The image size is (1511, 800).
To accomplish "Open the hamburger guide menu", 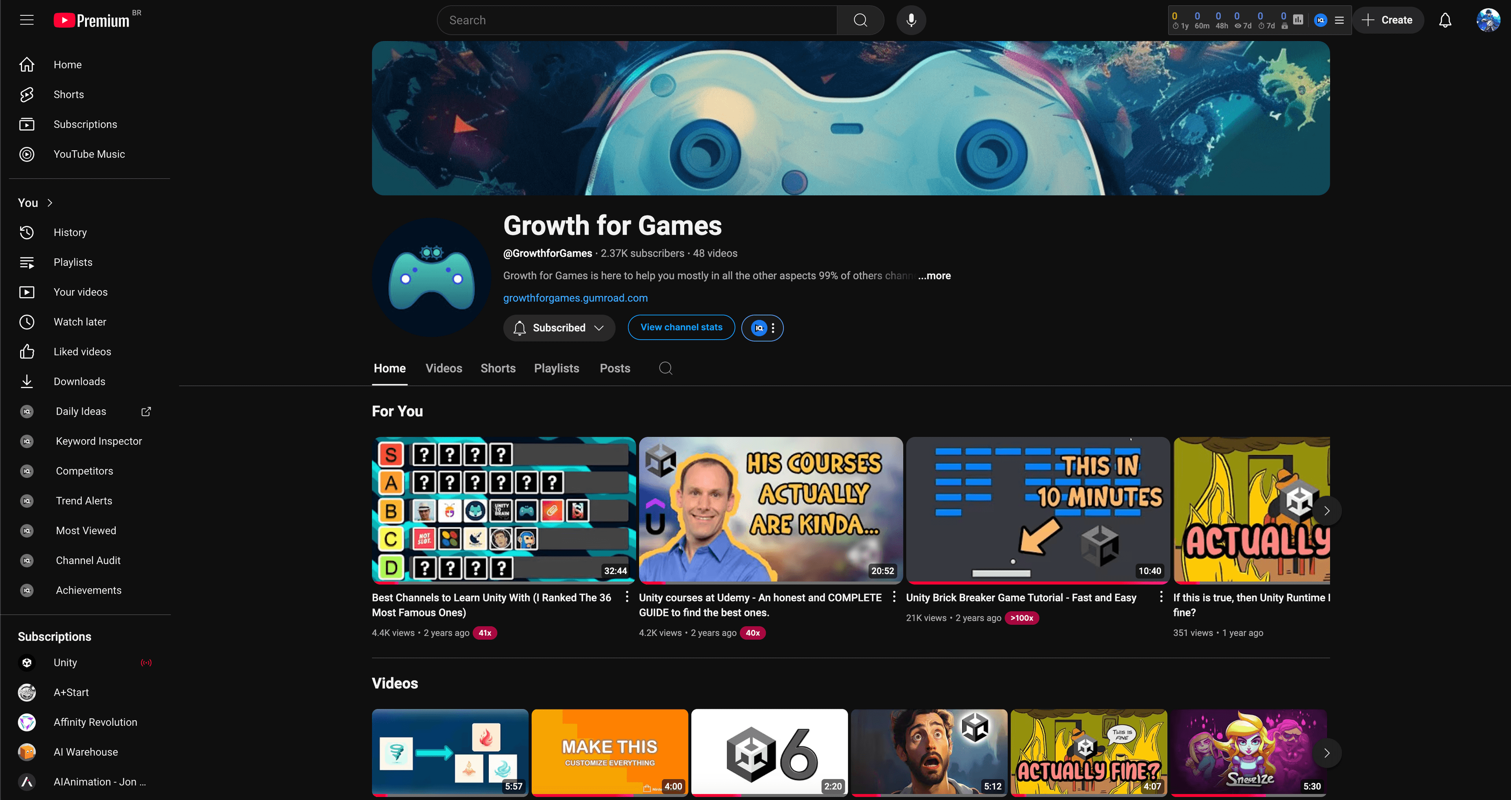I will (27, 20).
